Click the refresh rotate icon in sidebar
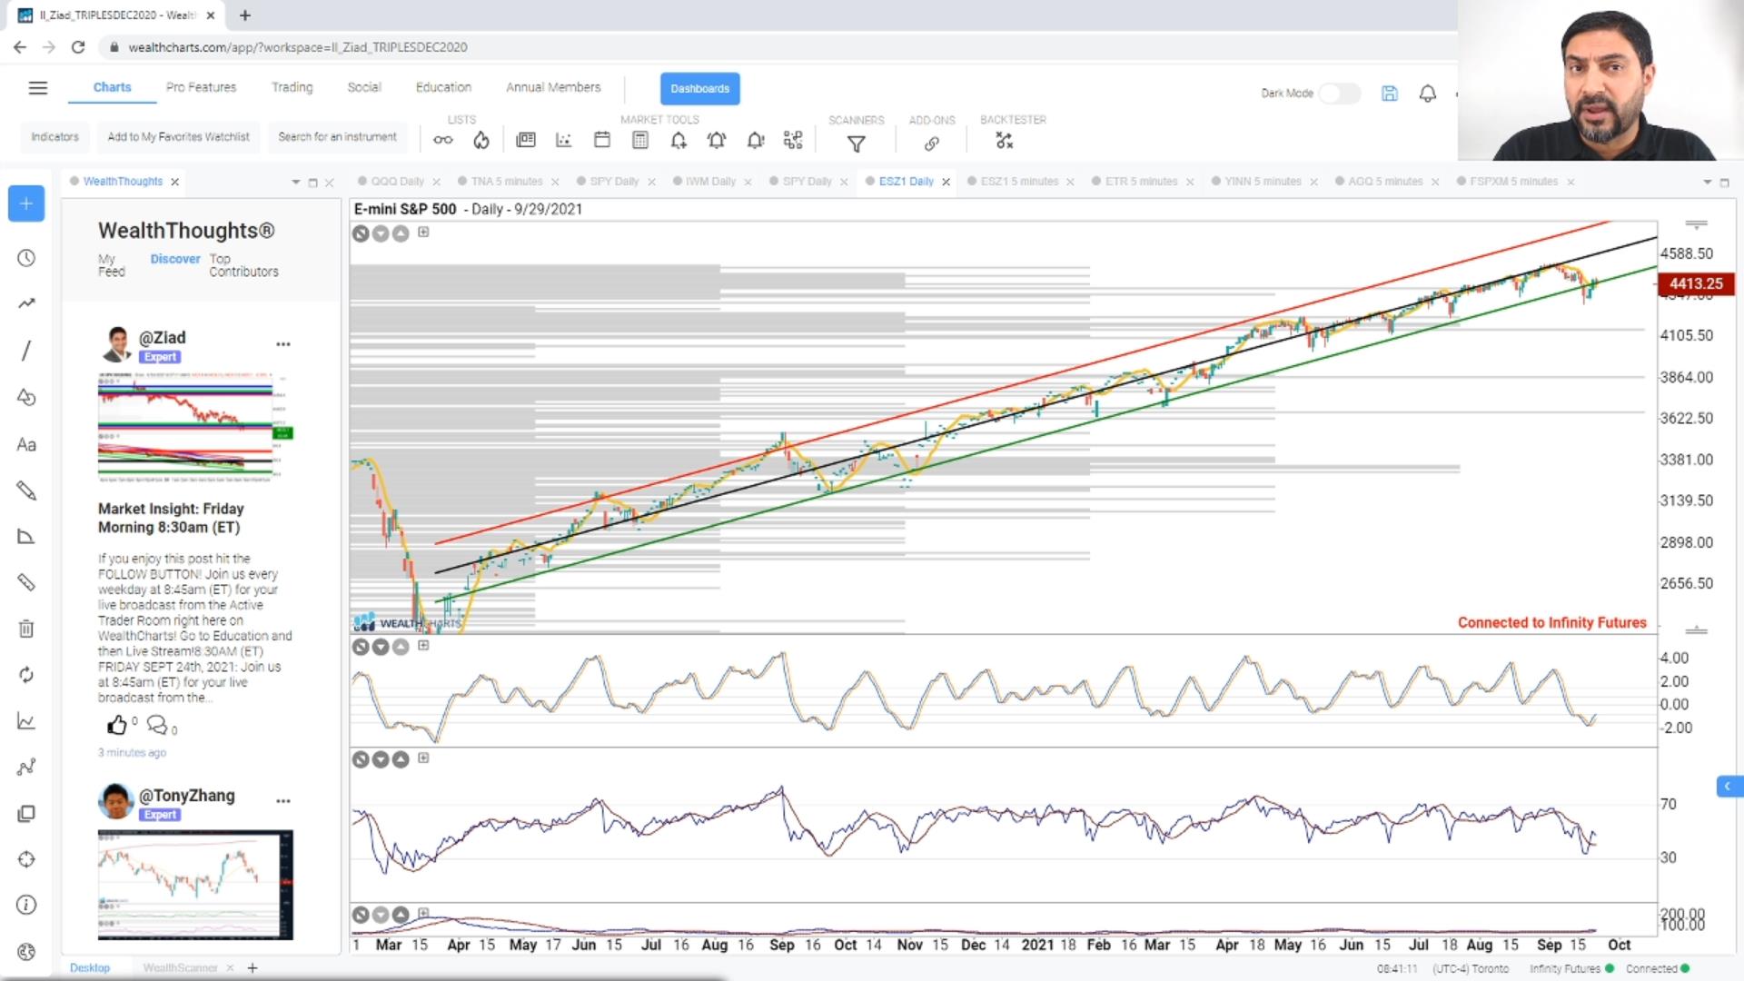The image size is (1744, 981). (26, 675)
